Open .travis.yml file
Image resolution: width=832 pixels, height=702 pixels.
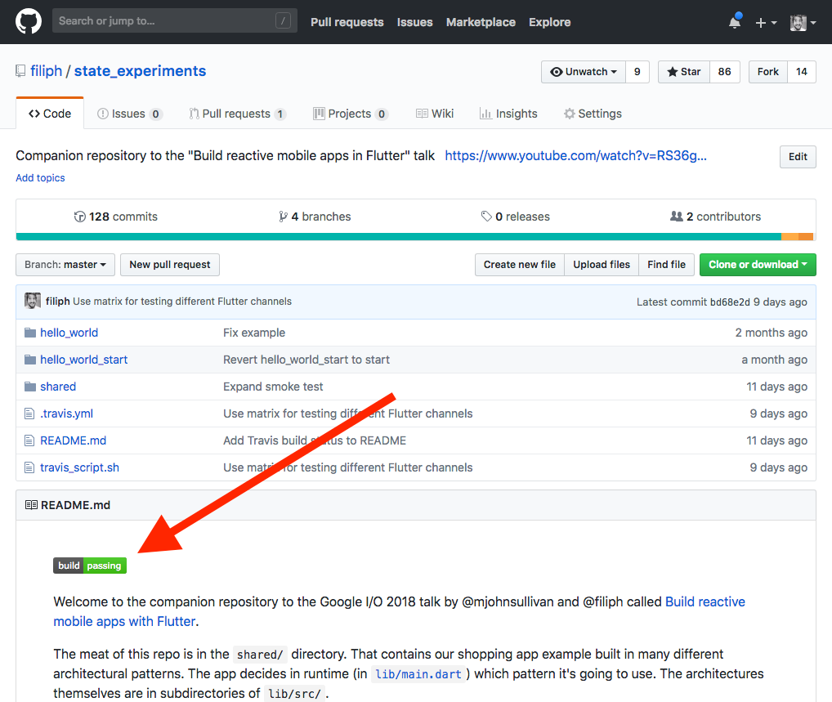click(x=66, y=414)
